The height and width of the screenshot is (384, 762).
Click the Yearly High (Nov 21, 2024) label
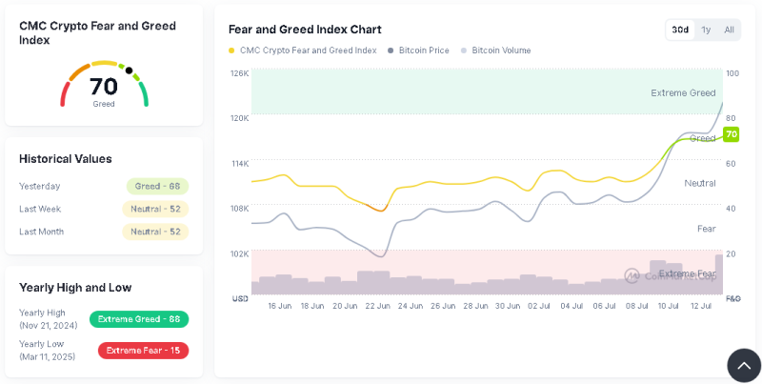(x=49, y=319)
